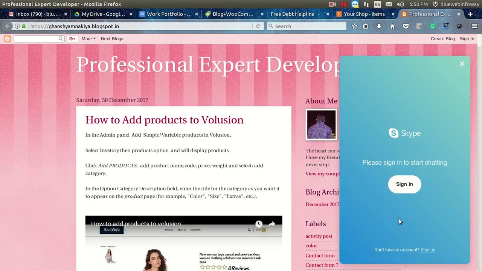
Task: Click the green Grammarly extension icon
Action: (x=432, y=26)
